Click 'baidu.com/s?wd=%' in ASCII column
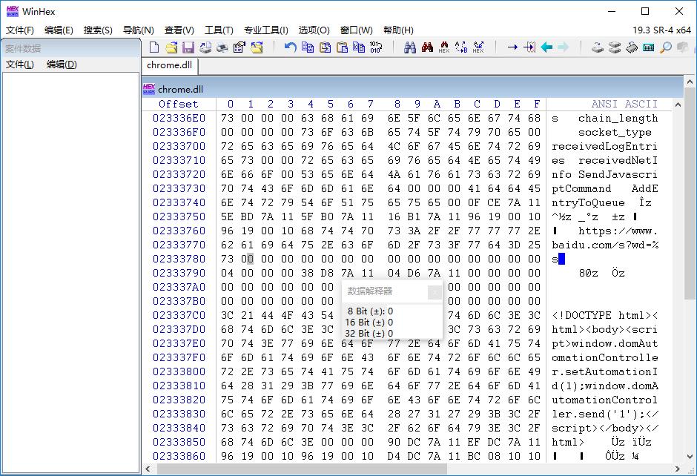This screenshot has width=697, height=476. 605,245
